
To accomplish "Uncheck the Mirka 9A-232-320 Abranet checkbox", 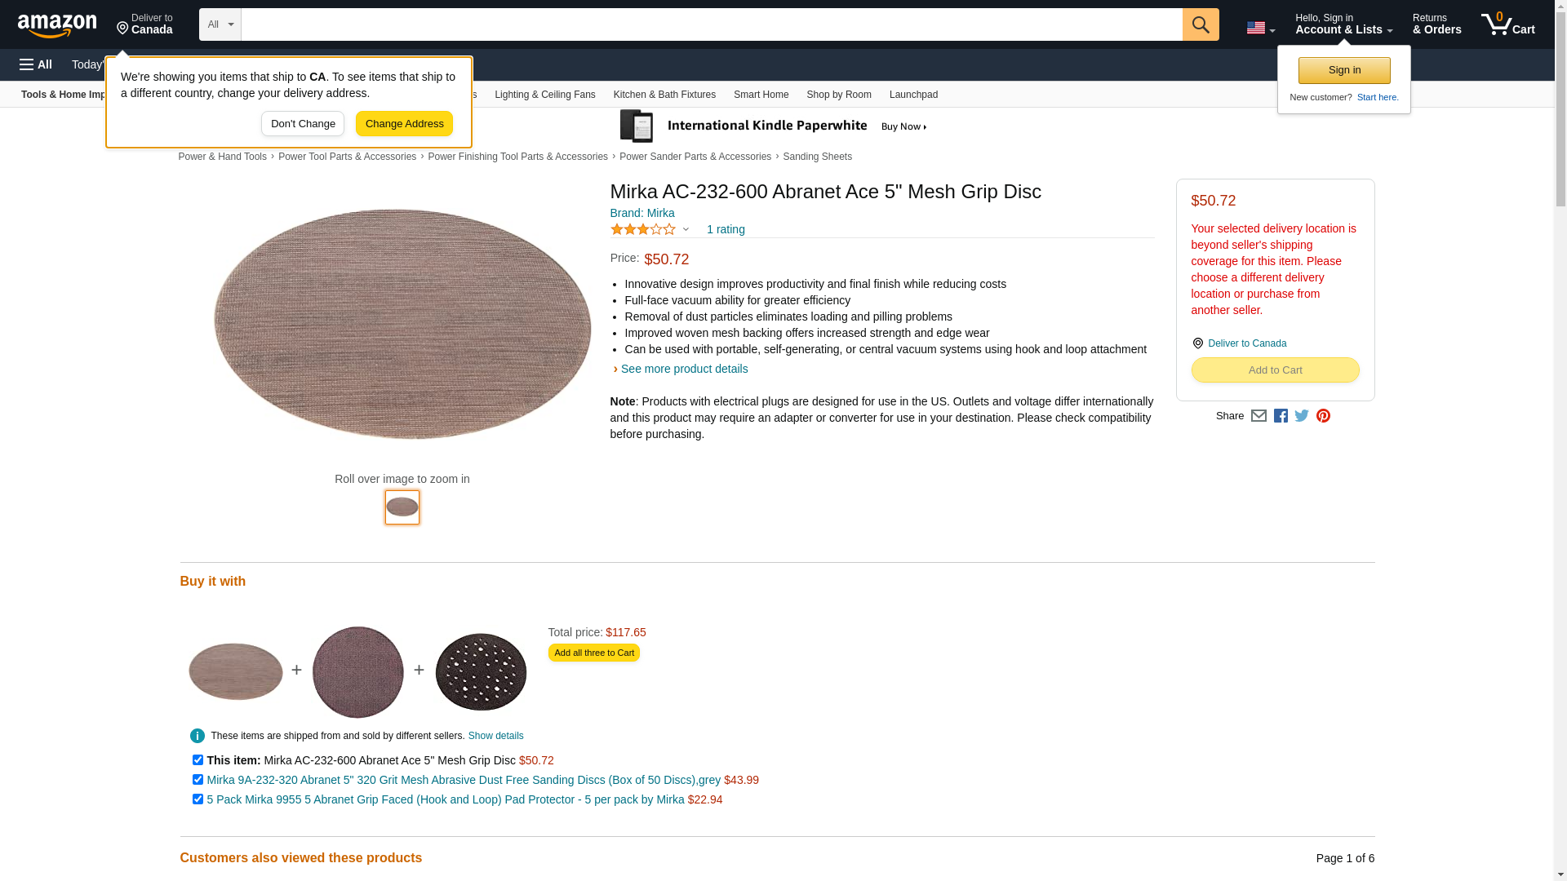I will click(x=198, y=780).
